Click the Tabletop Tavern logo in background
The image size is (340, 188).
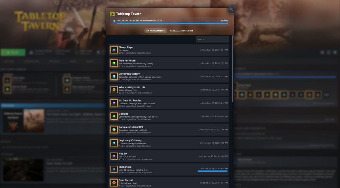[40, 21]
